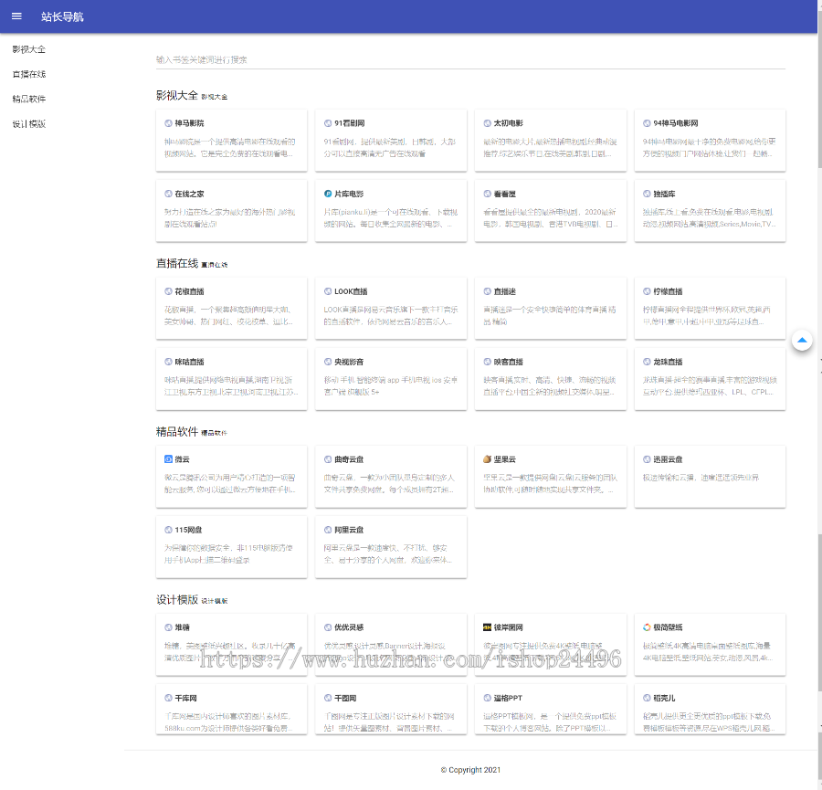The image size is (822, 790).
Task: Click the 在线之家 site icon
Action: [168, 194]
